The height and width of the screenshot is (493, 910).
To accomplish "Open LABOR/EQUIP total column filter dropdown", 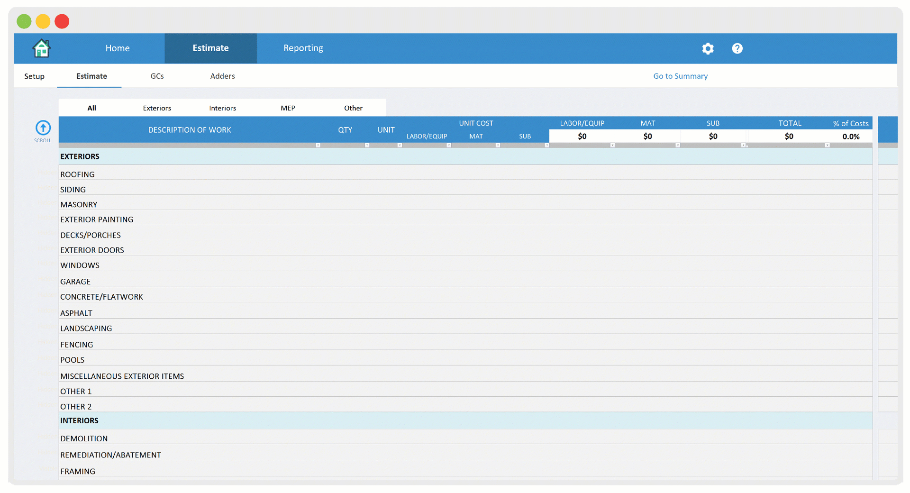I will click(x=612, y=145).
